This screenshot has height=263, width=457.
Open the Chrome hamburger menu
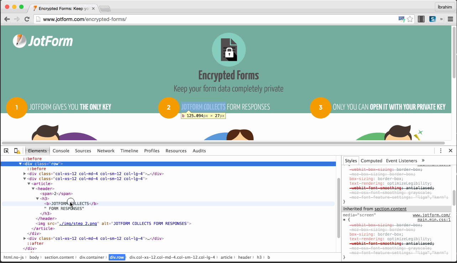pyautogui.click(x=450, y=19)
